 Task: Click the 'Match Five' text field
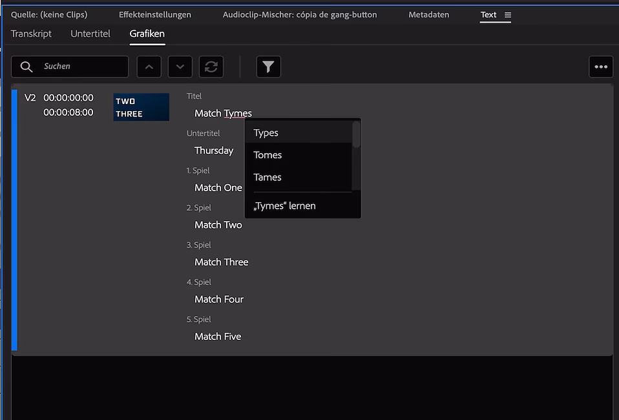[x=218, y=337]
